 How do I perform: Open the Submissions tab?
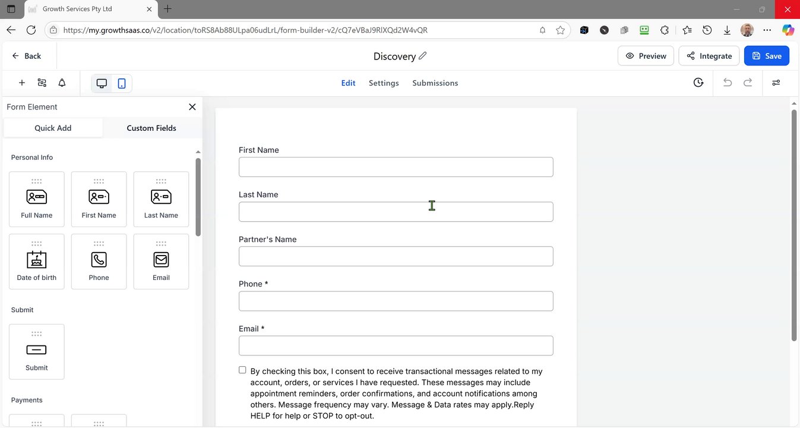(435, 83)
